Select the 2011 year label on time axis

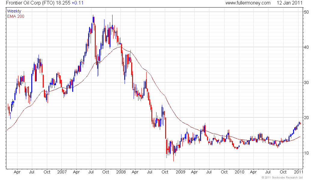tap(299, 172)
